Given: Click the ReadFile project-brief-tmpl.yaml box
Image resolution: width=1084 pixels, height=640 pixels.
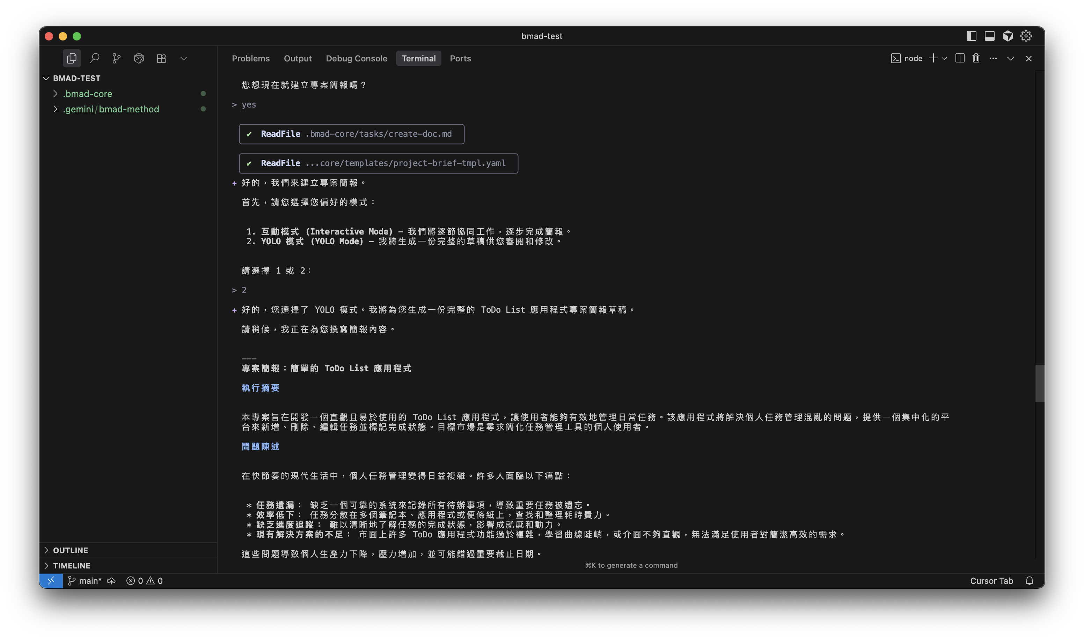Looking at the screenshot, I should click(x=379, y=163).
